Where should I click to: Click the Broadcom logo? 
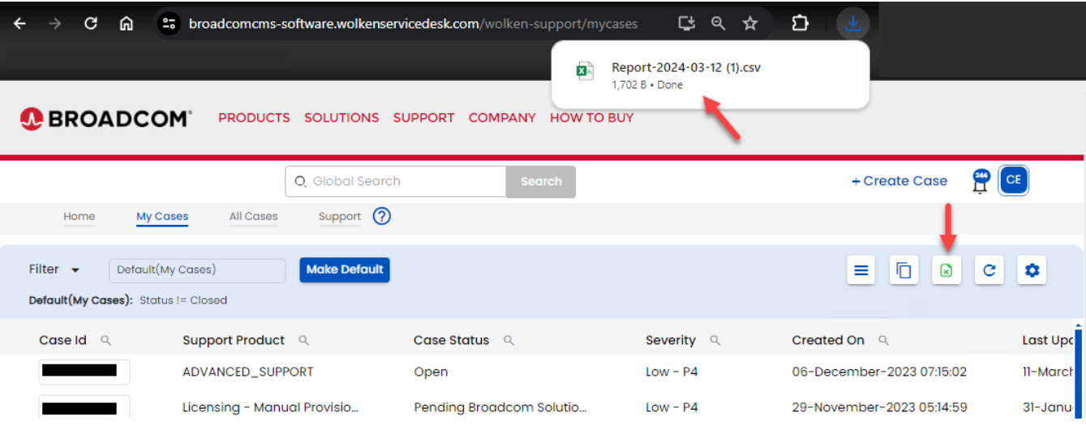[x=105, y=118]
